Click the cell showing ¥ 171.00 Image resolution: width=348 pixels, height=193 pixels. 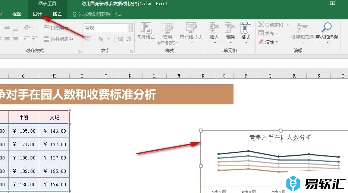click(x=24, y=145)
